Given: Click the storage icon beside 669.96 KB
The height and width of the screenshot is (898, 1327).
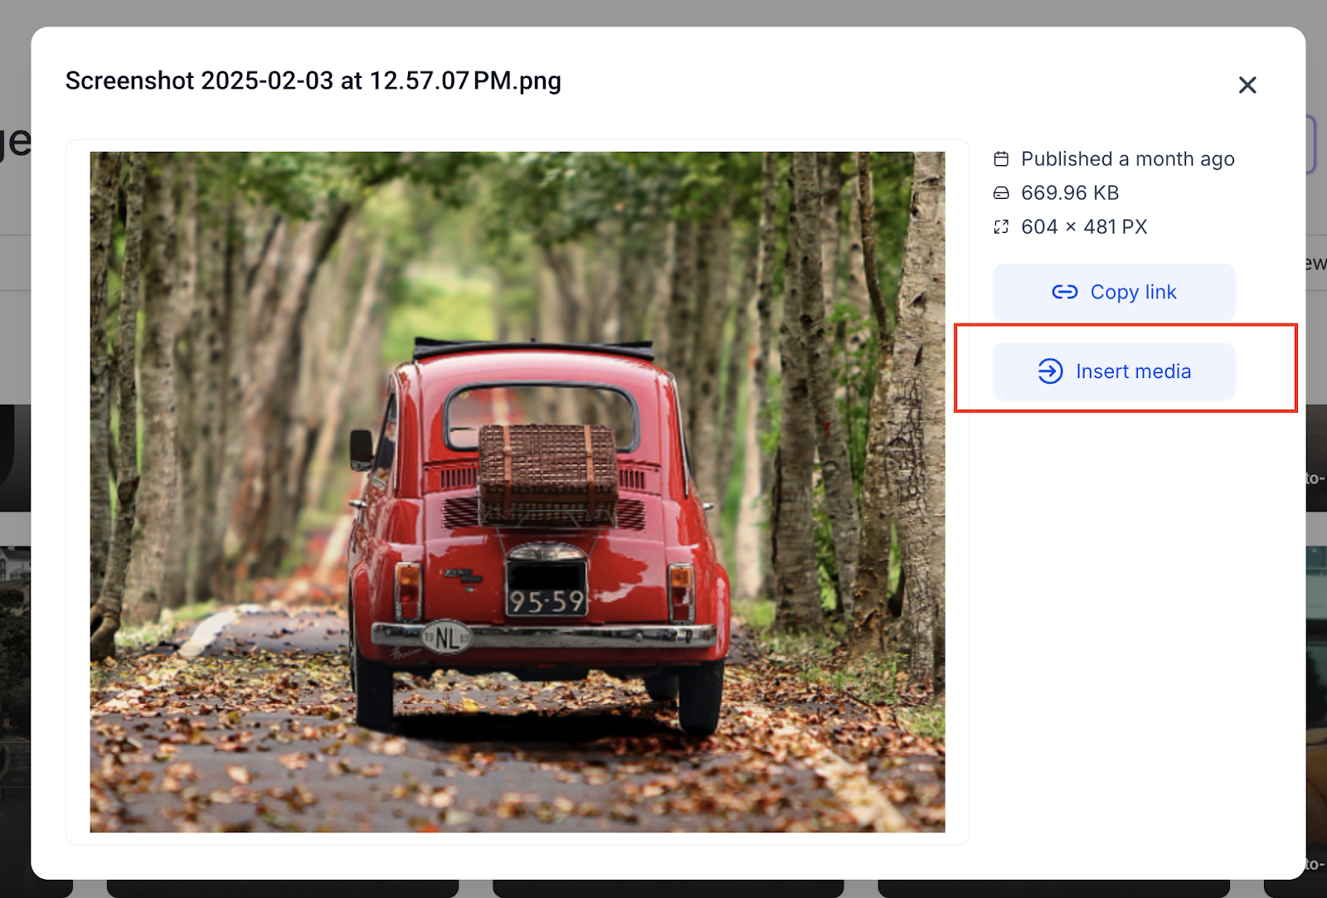Looking at the screenshot, I should [x=1002, y=193].
